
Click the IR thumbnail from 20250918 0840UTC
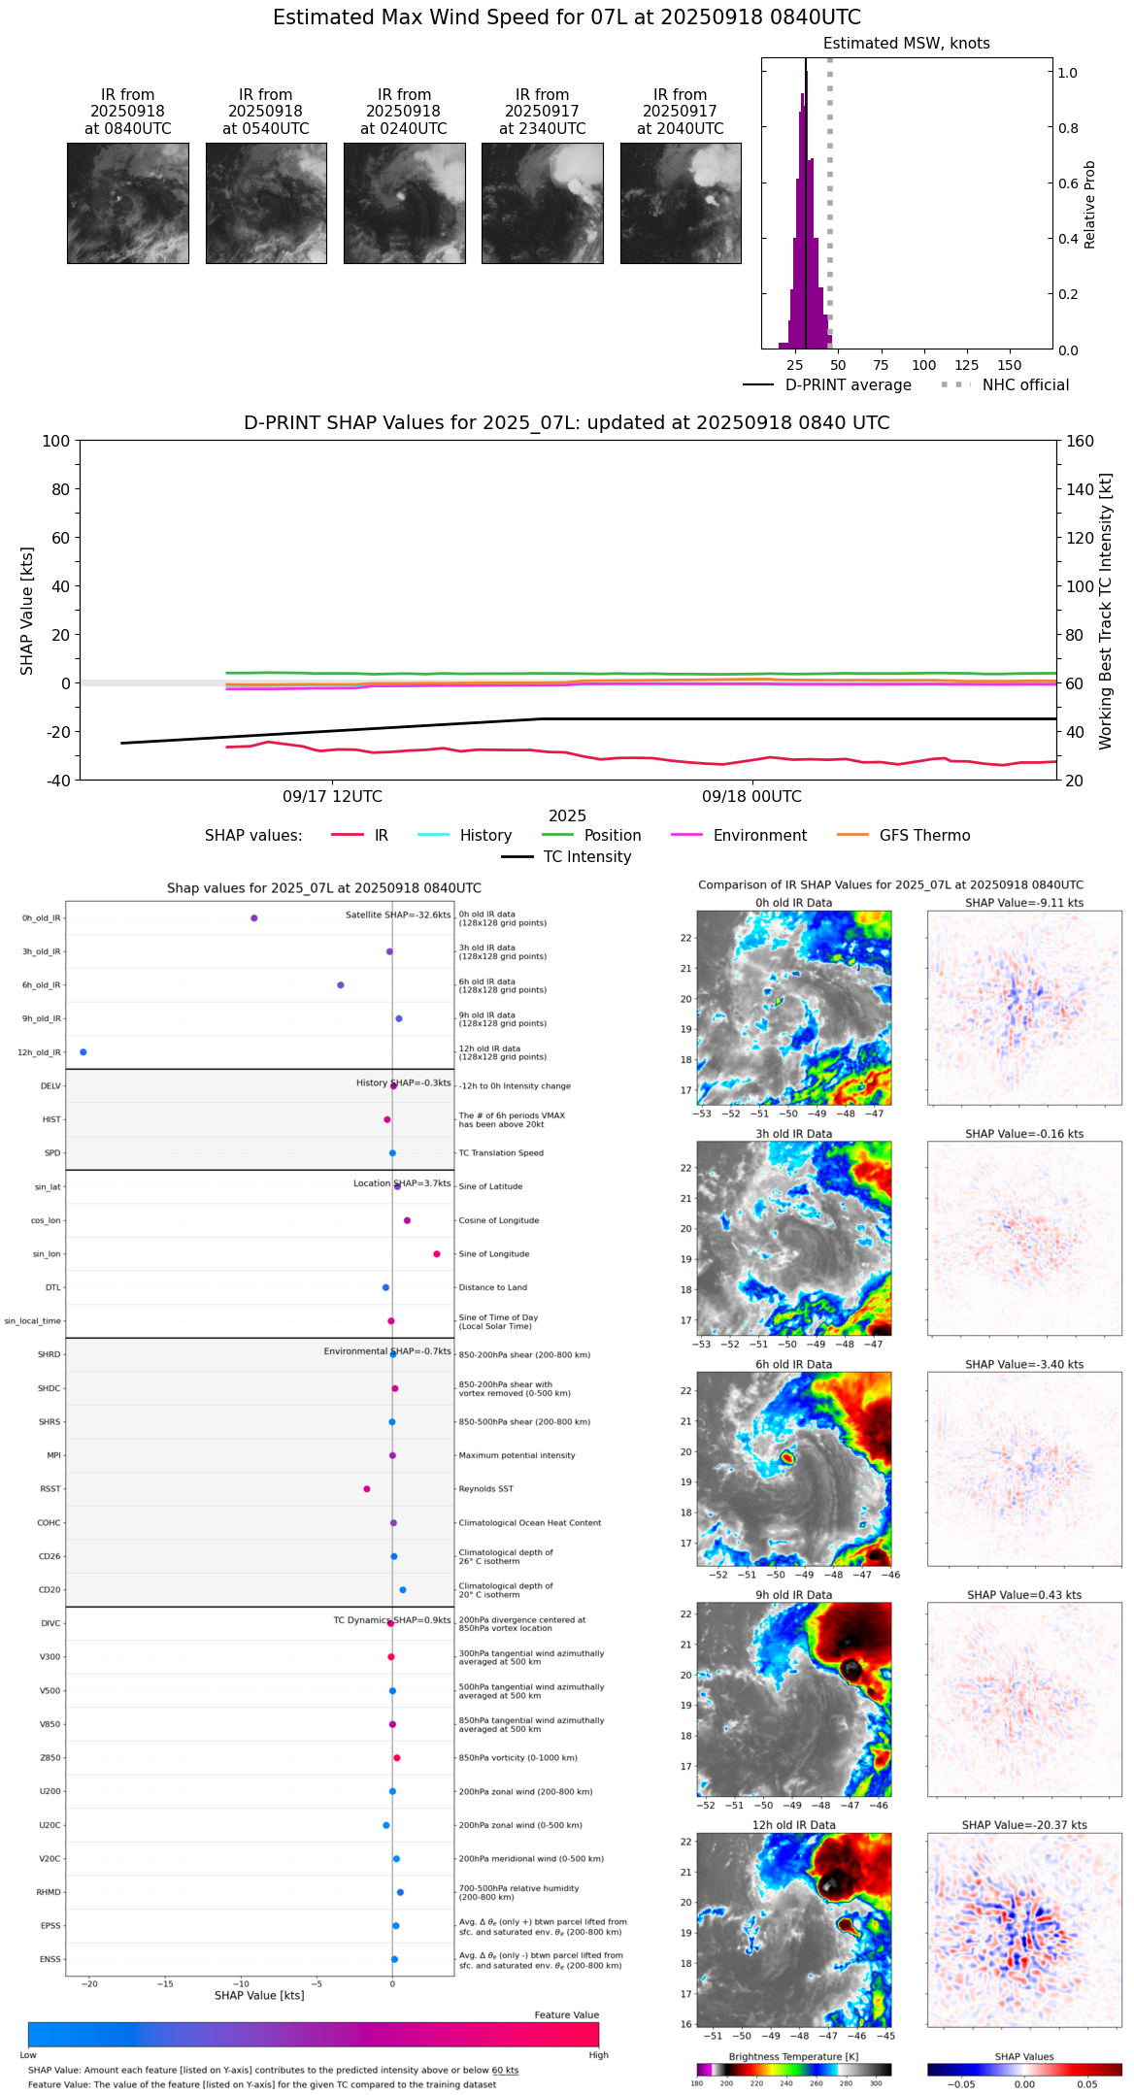[127, 203]
